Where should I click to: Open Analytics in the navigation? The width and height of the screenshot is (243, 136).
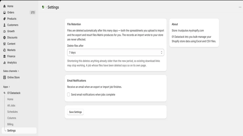(12, 63)
